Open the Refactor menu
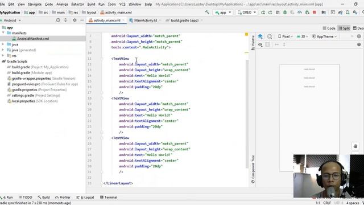364x205 pixels. click(77, 4)
